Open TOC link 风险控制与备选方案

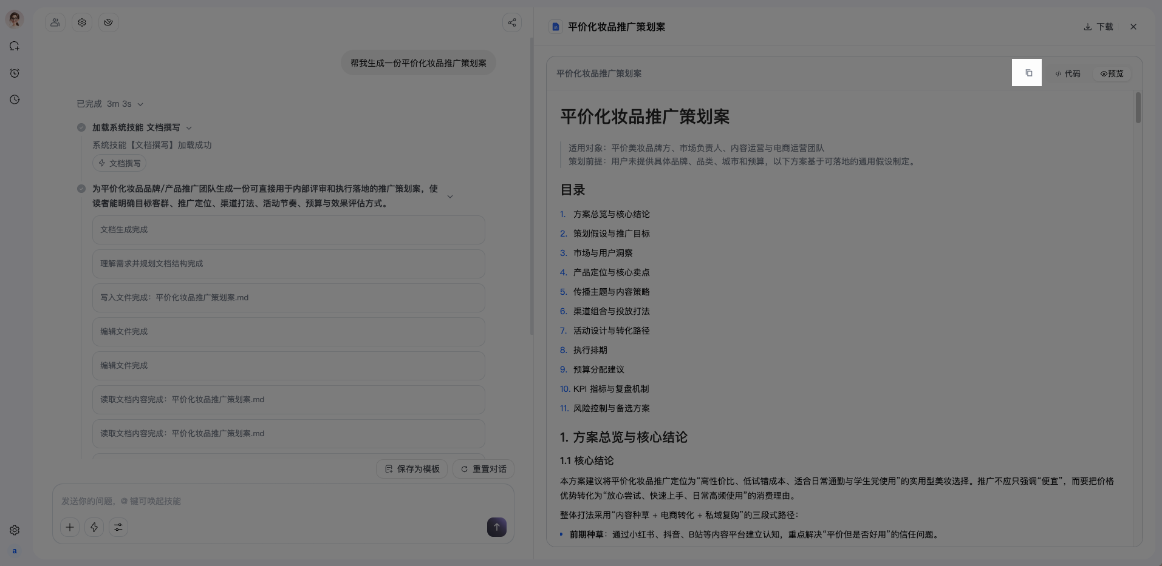611,408
